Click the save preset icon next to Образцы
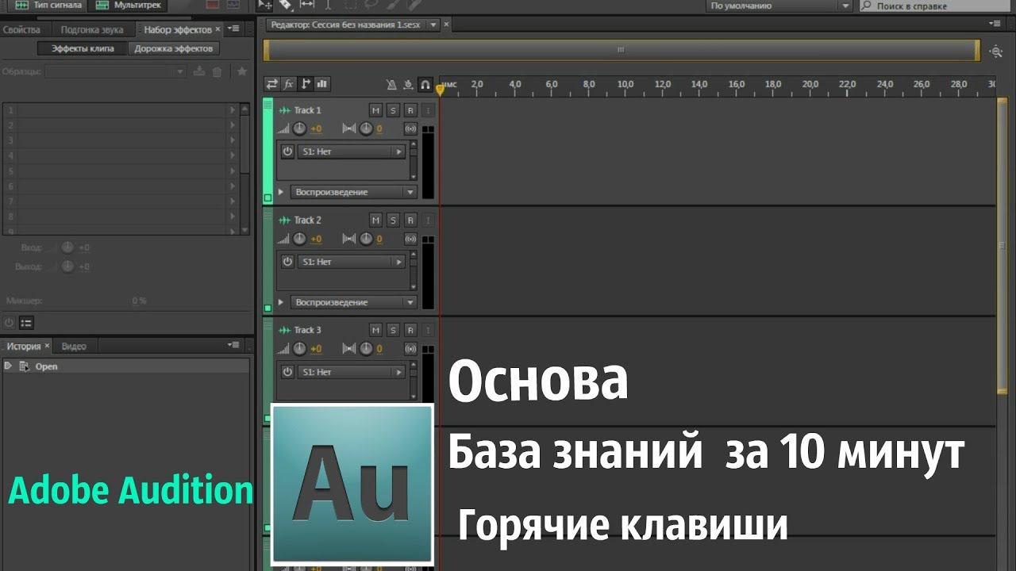Screen dimensions: 1016x571 pyautogui.click(x=199, y=71)
